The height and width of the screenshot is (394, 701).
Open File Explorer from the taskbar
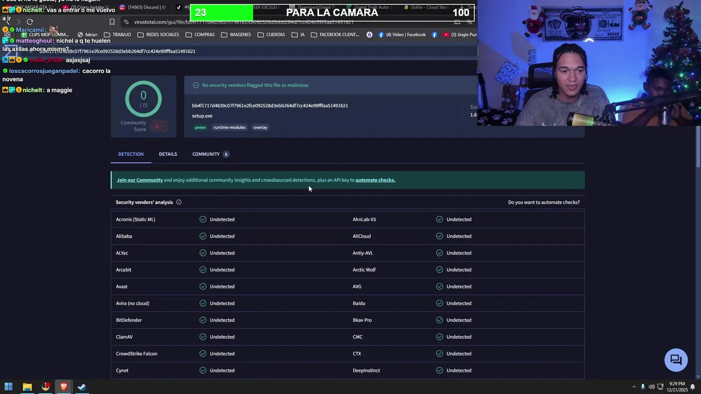click(27, 387)
